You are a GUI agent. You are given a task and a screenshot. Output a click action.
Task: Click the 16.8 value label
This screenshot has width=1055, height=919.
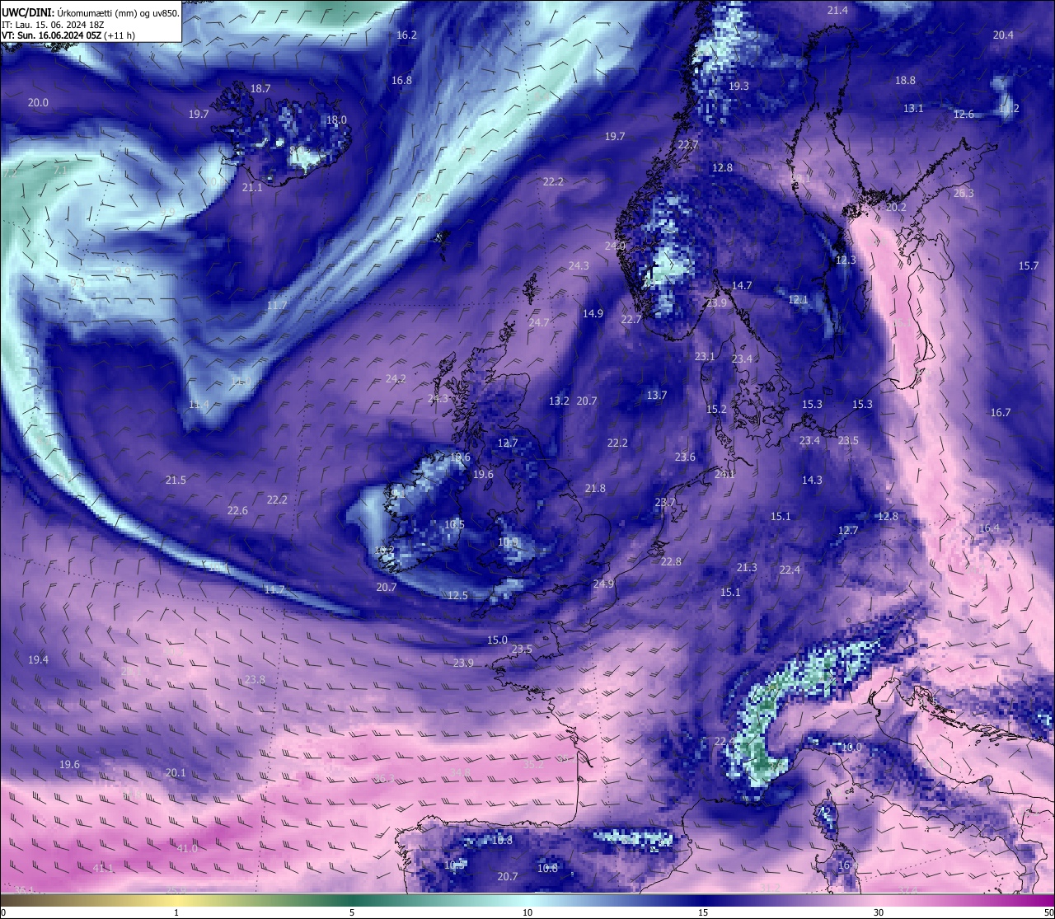tap(401, 81)
